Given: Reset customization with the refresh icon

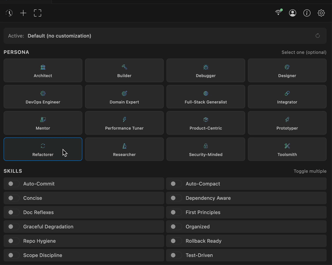Looking at the screenshot, I should (x=317, y=36).
